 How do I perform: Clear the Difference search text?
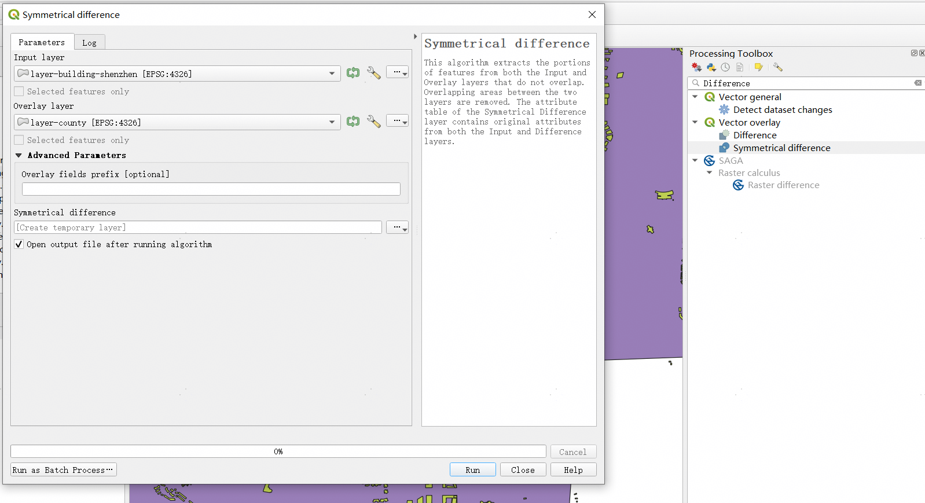click(x=917, y=83)
